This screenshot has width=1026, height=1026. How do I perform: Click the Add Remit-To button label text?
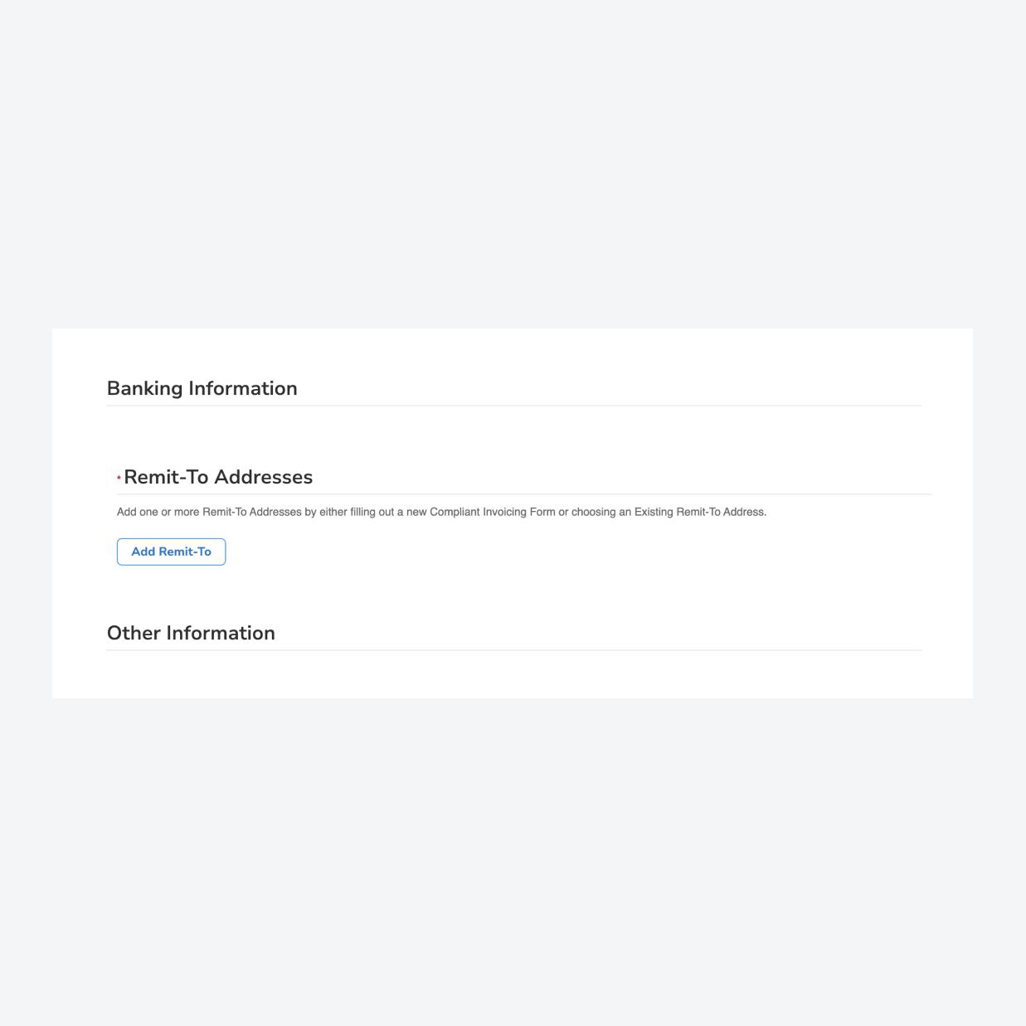coord(171,551)
